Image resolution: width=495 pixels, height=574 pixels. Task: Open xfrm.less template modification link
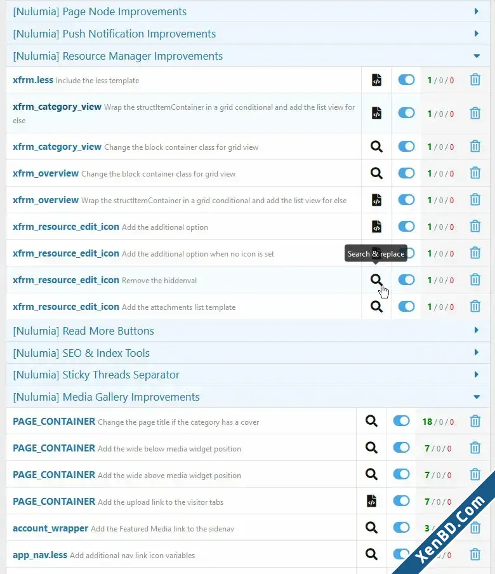[x=33, y=80]
